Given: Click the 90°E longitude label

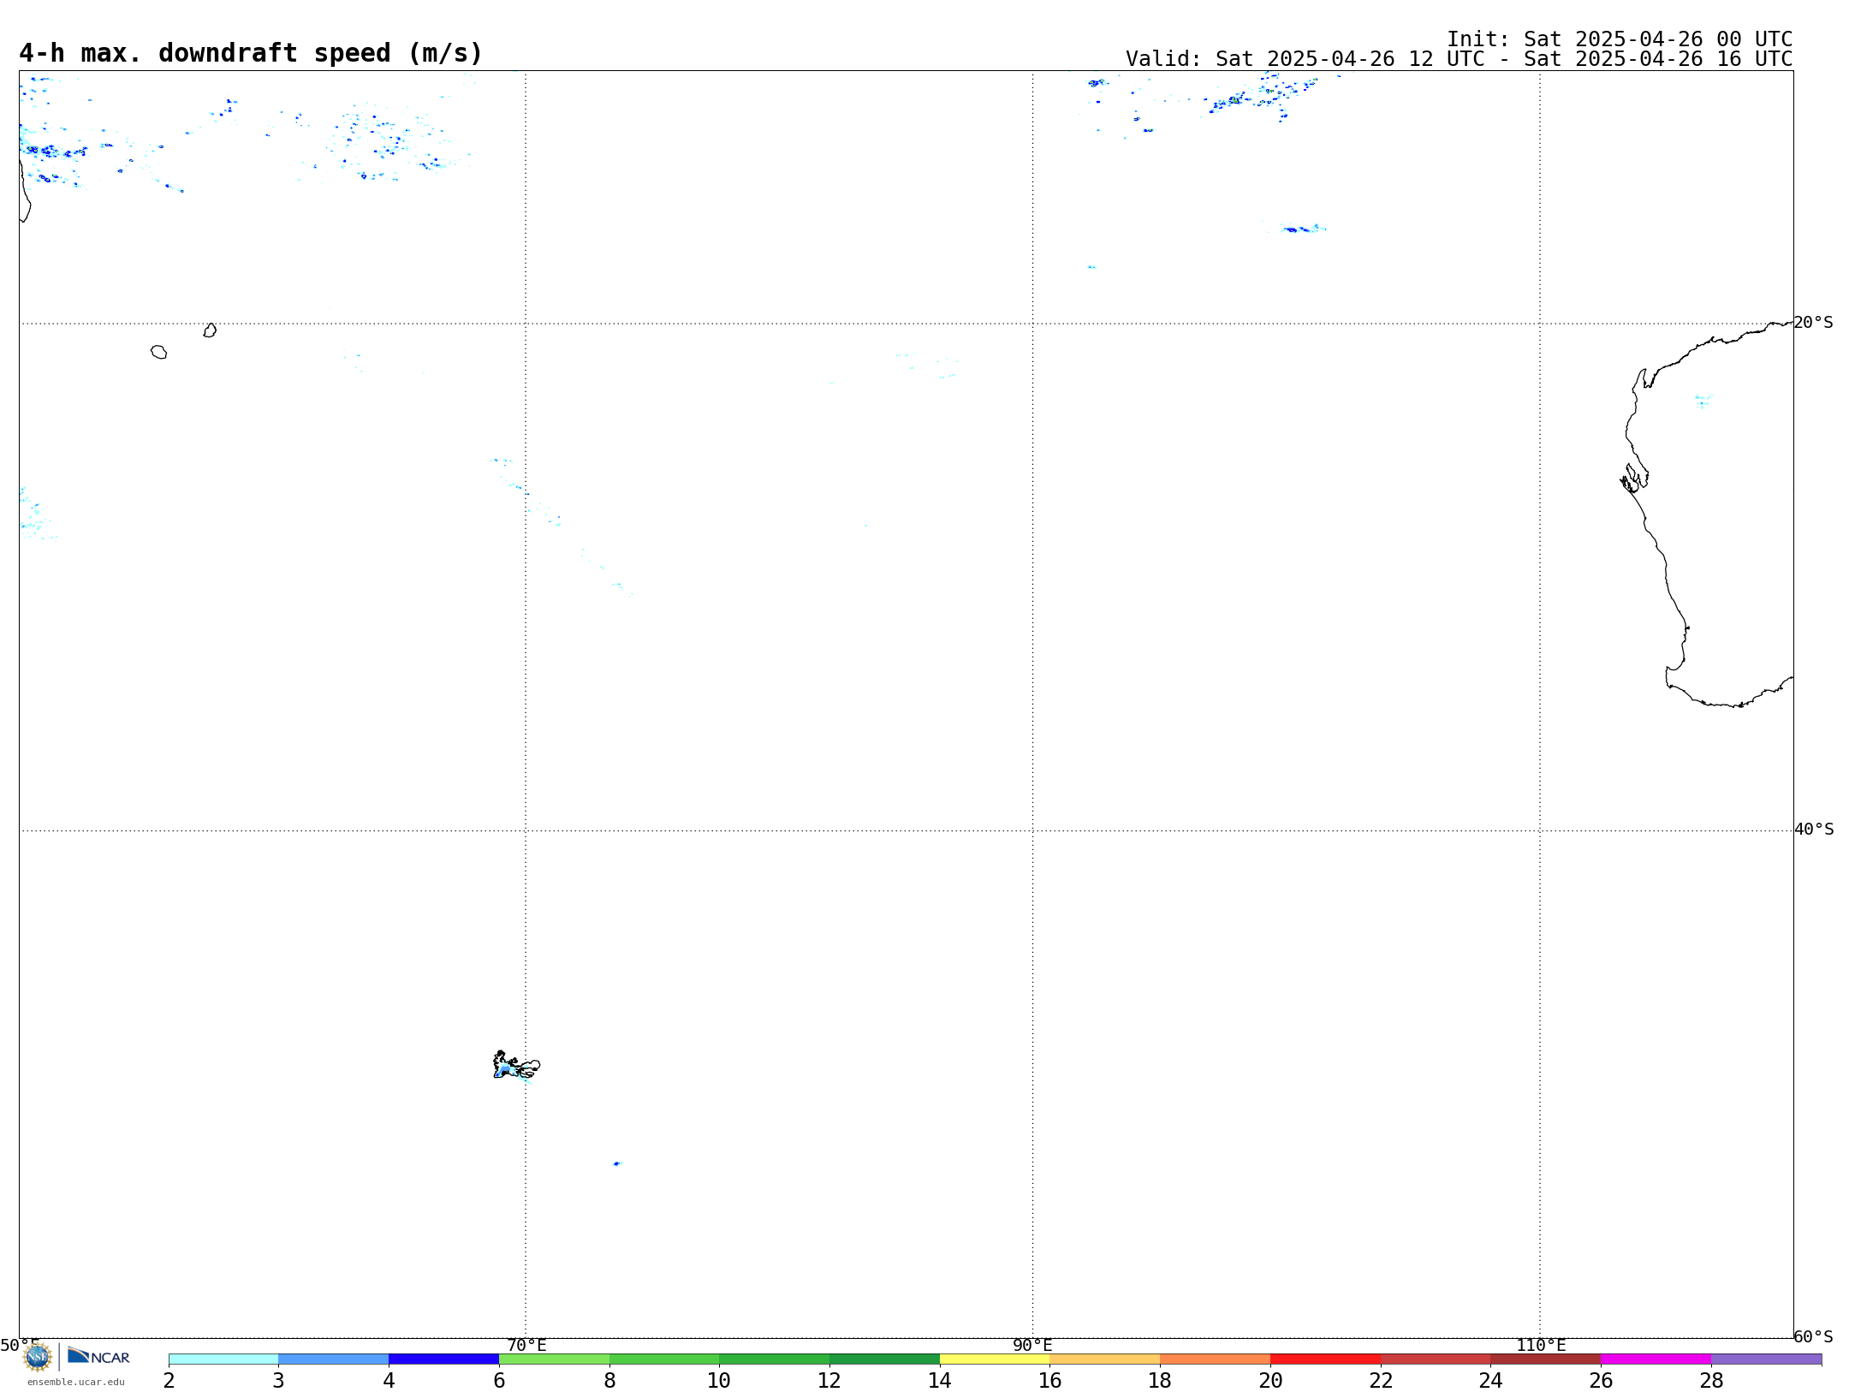Looking at the screenshot, I should coord(1032,1346).
